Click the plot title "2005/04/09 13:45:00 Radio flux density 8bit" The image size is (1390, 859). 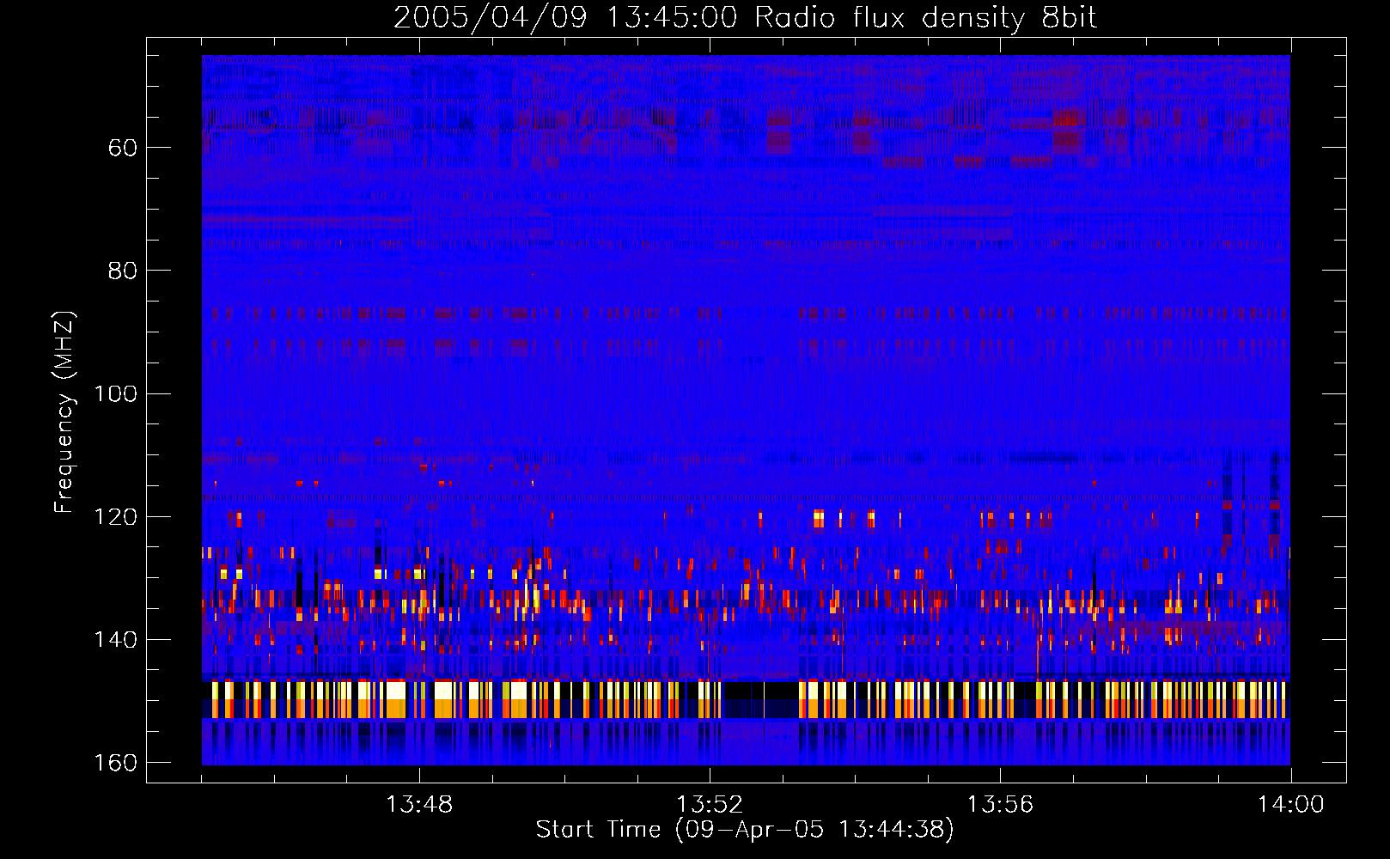tap(745, 18)
